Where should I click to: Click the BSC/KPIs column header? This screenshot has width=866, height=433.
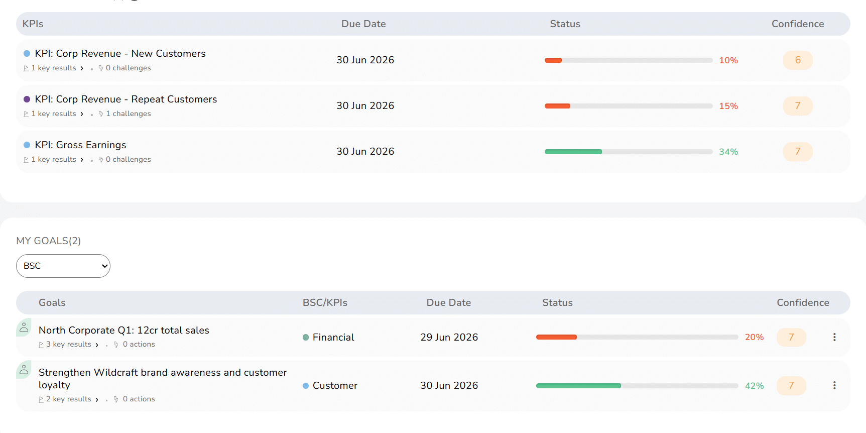click(325, 302)
